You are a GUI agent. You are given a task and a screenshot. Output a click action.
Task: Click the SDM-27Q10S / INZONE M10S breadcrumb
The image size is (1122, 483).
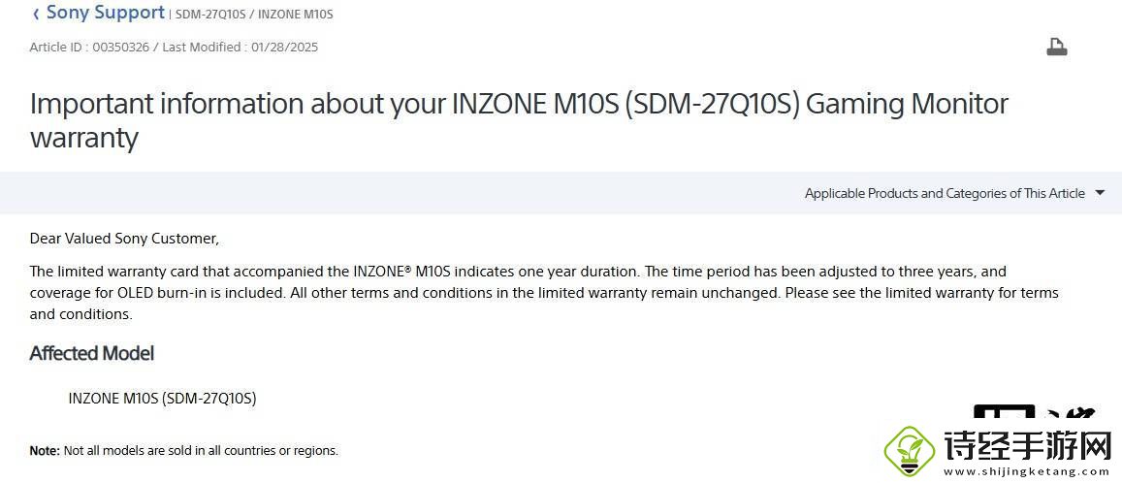click(x=254, y=15)
